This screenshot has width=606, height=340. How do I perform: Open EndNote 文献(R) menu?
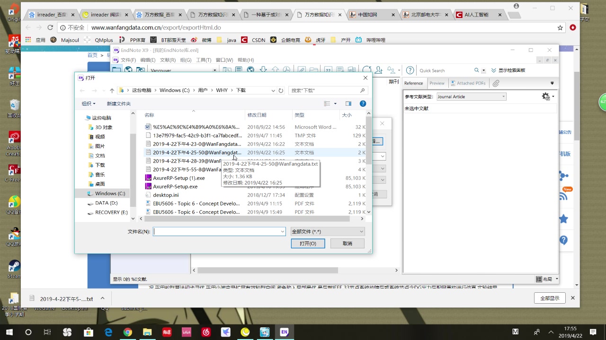[168, 60]
